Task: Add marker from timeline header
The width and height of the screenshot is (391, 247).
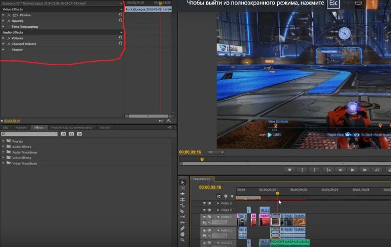Action: tap(232, 196)
